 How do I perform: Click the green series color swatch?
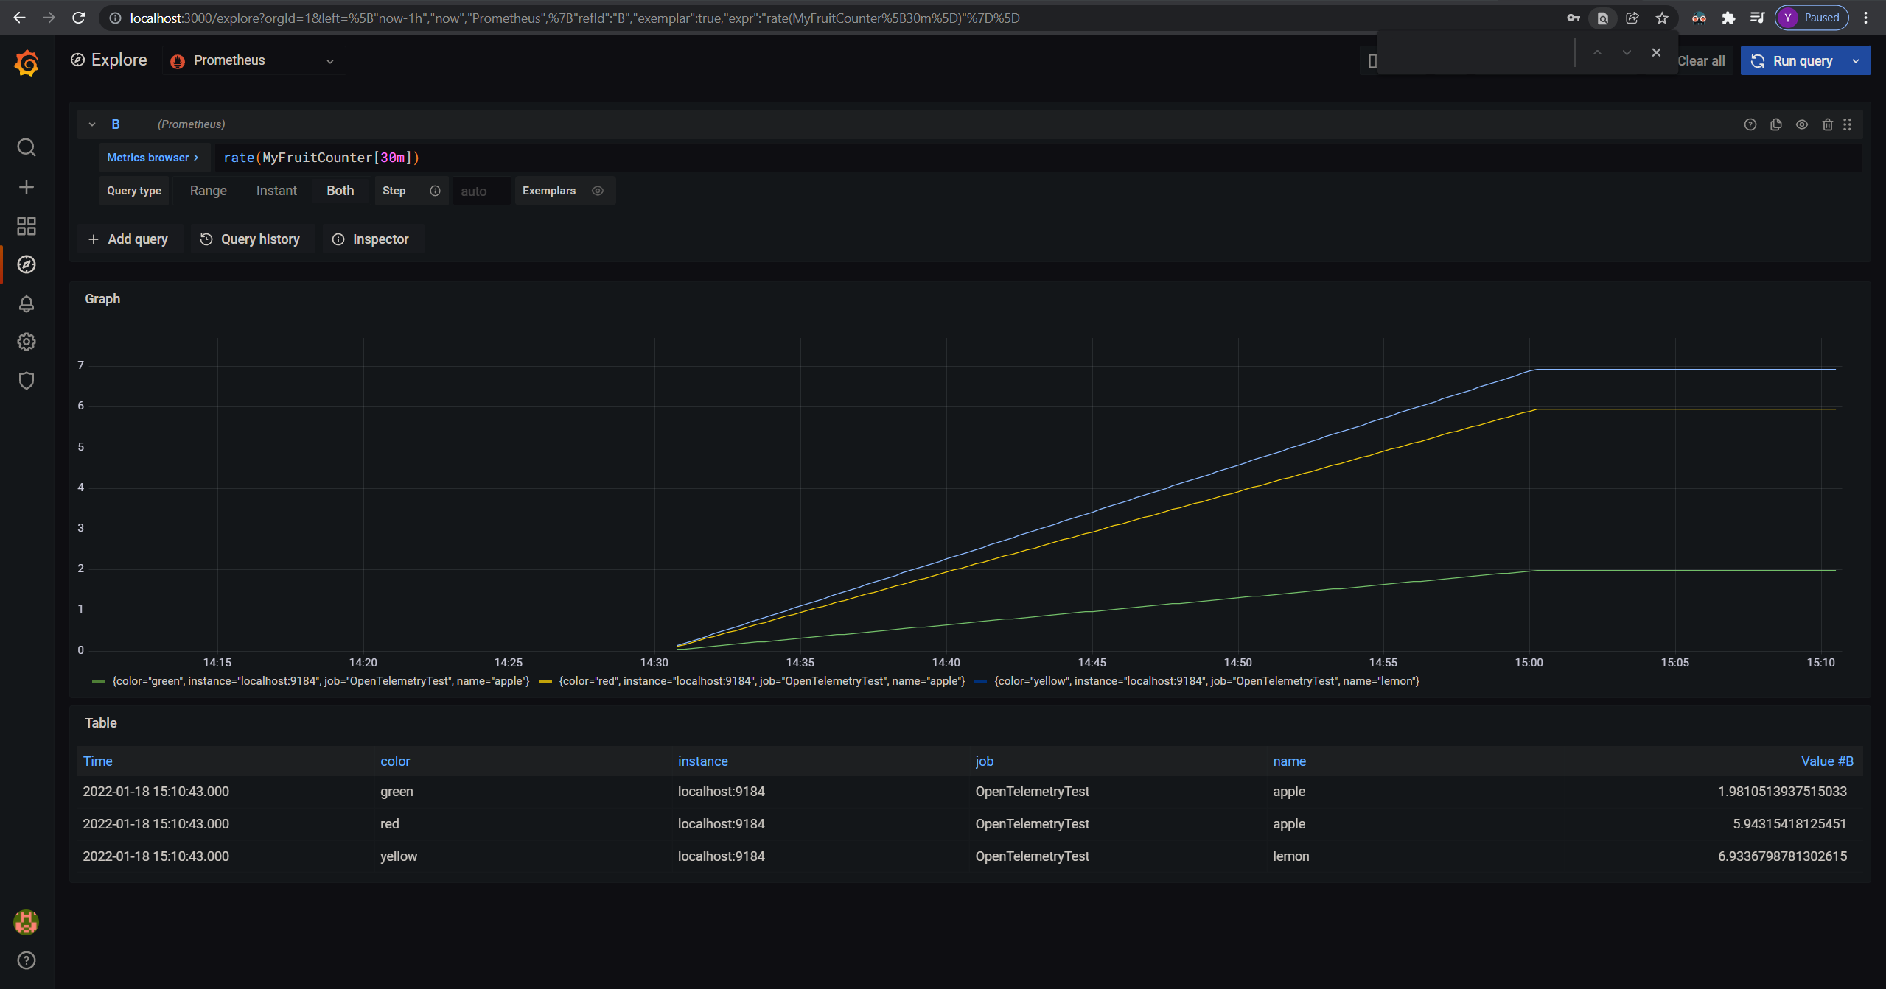click(98, 682)
